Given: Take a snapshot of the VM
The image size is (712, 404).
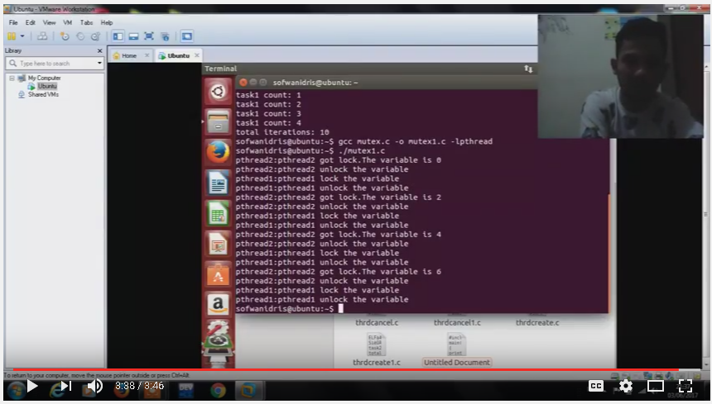Looking at the screenshot, I should coord(65,36).
